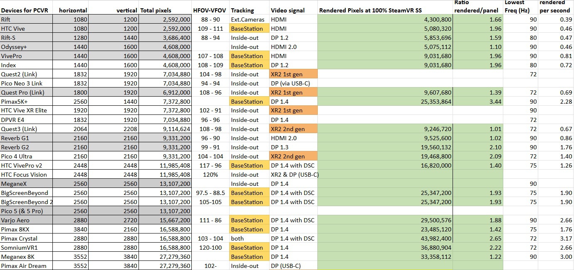Click the "5,853,696" rendered pixels cell

click(x=384, y=38)
